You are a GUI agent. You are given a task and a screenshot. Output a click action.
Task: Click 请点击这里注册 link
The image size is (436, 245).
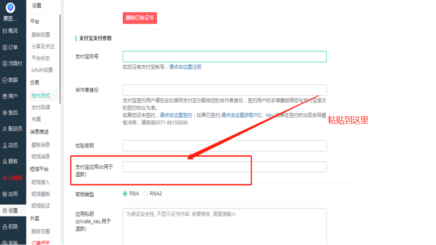tap(185, 67)
